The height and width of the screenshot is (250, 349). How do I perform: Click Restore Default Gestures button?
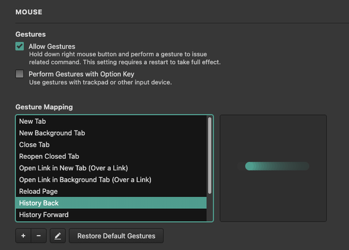click(116, 236)
